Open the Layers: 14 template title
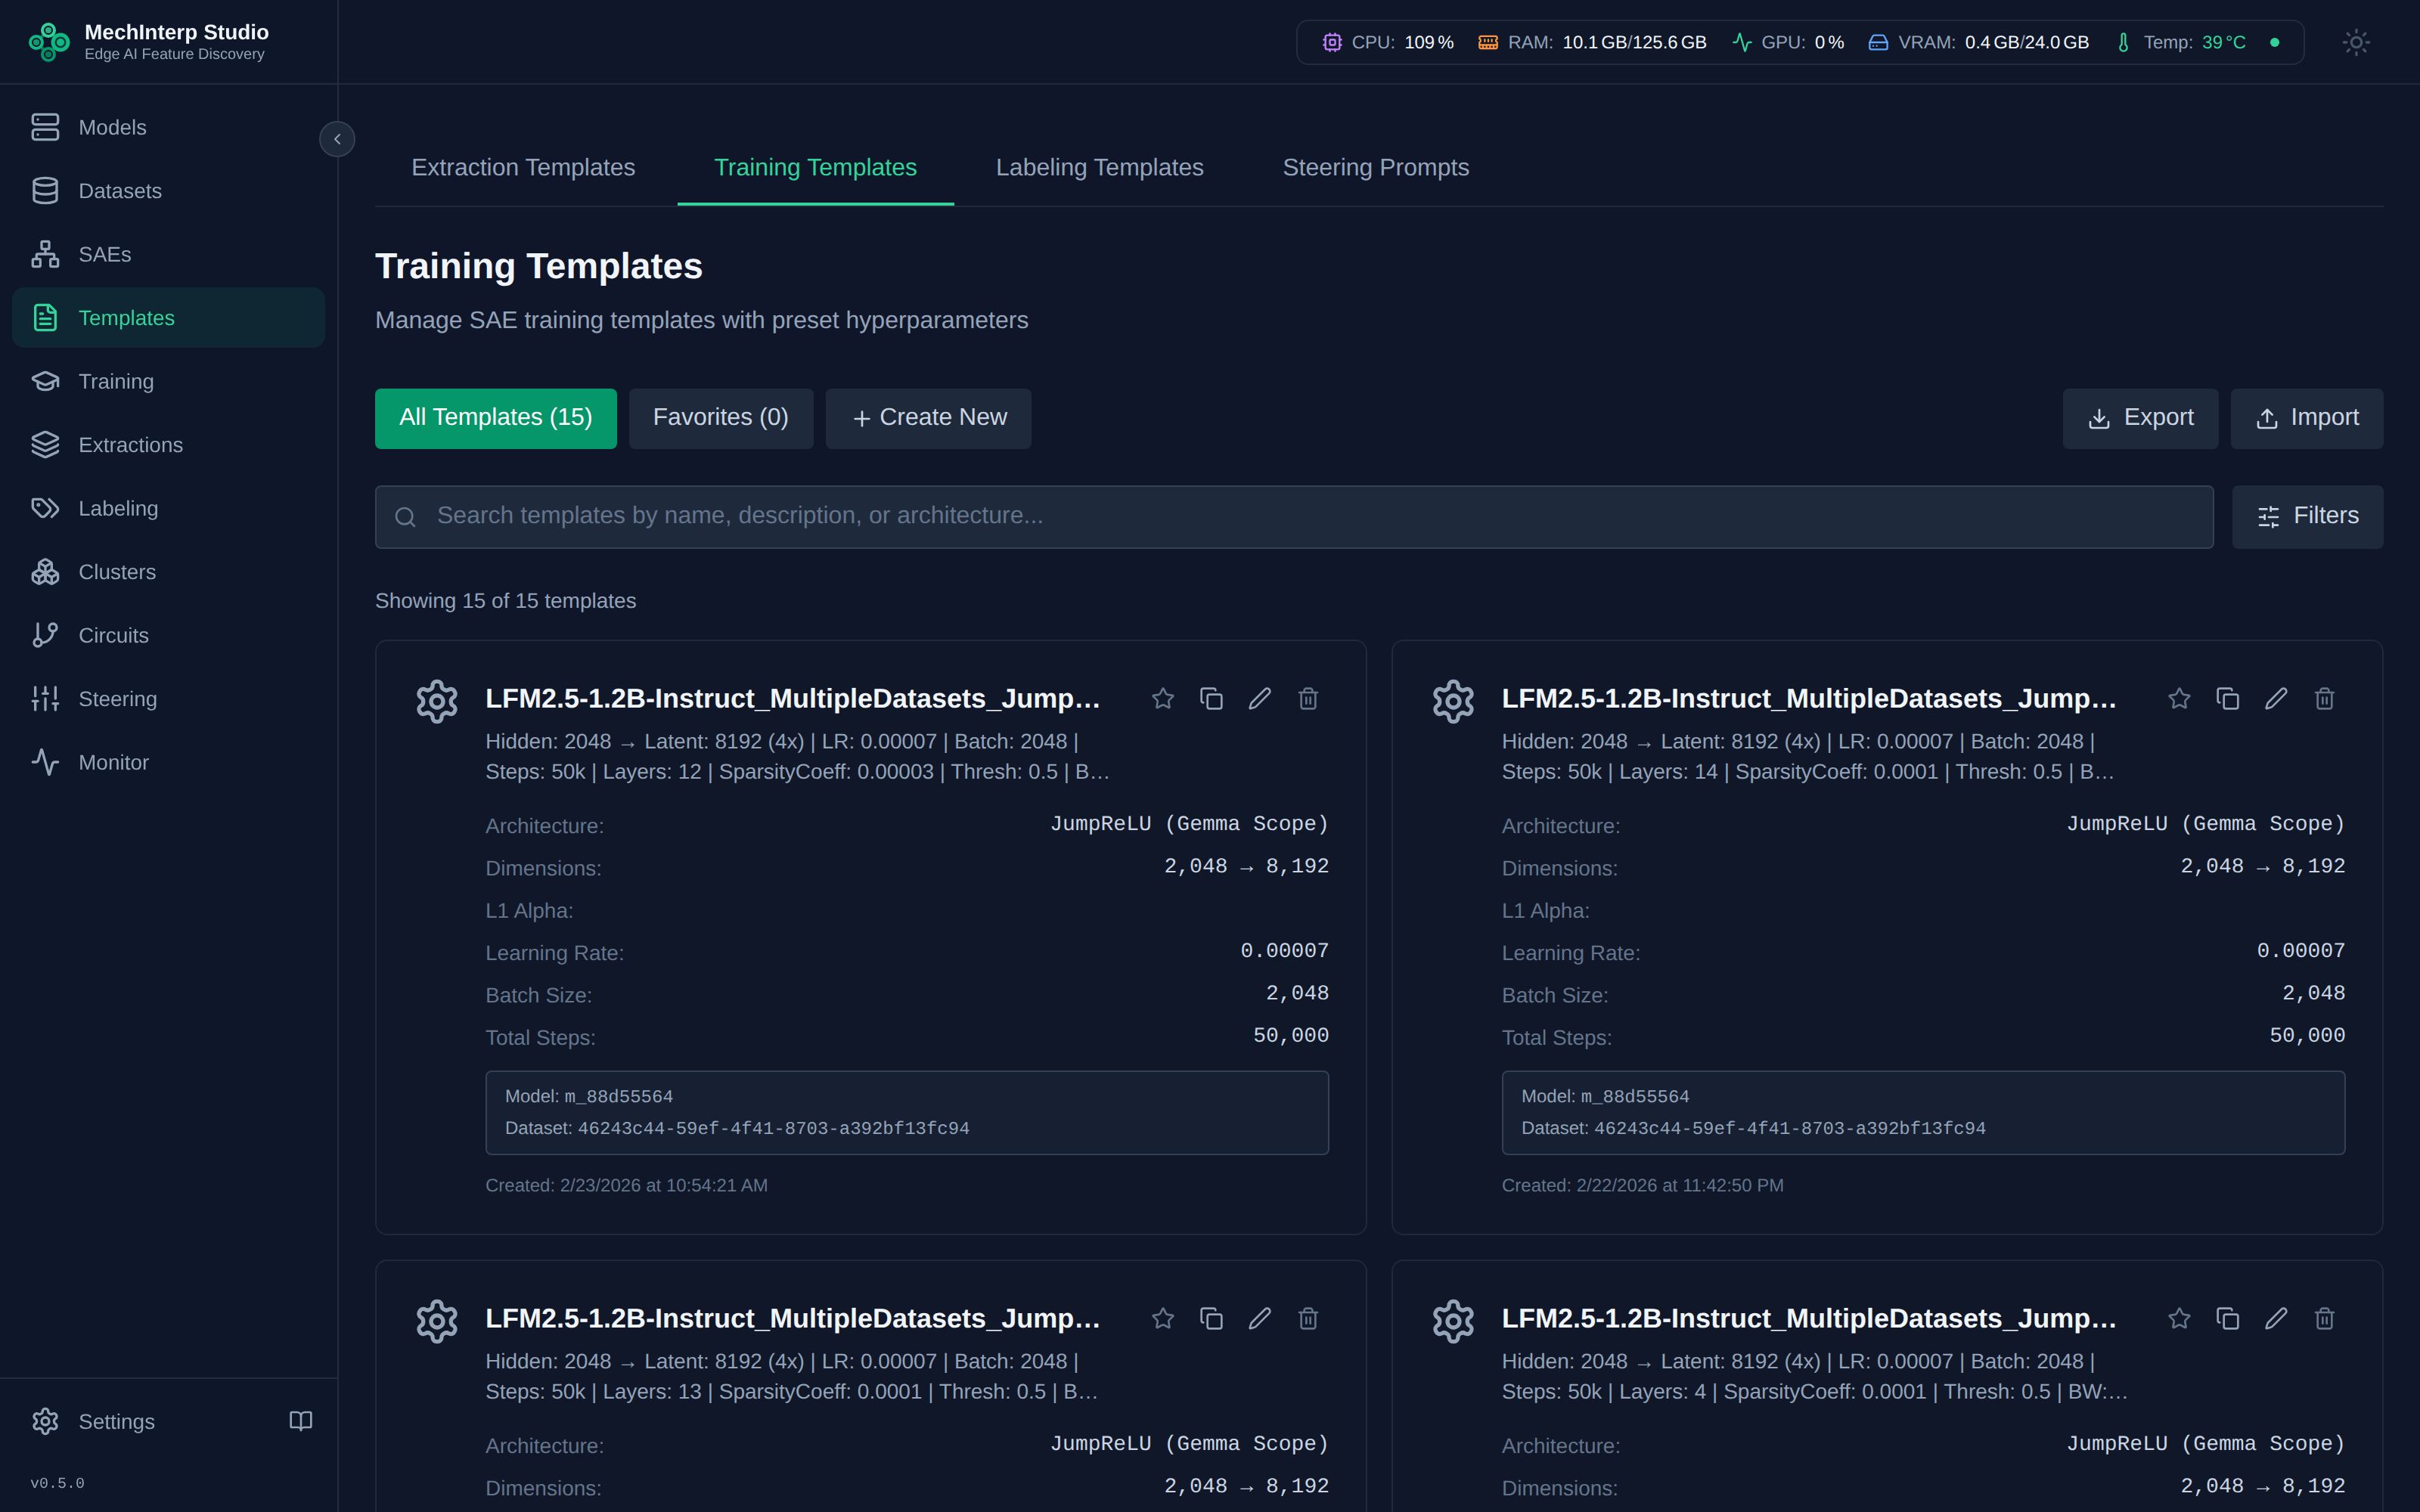 pyautogui.click(x=1809, y=698)
